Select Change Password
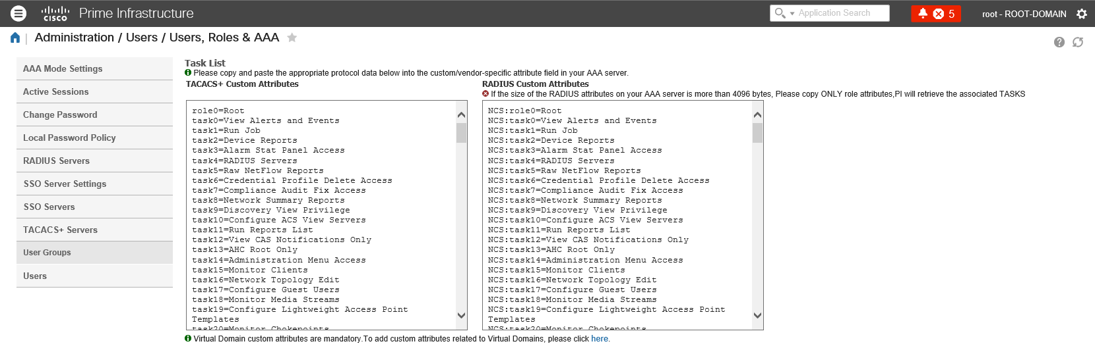 pyautogui.click(x=94, y=114)
